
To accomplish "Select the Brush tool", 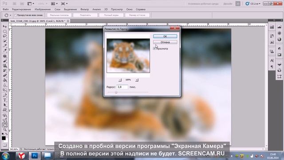I will click(x=5, y=61).
